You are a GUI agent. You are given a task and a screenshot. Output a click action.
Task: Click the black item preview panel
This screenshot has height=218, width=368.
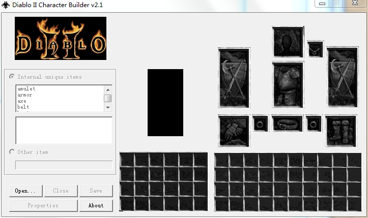pyautogui.click(x=165, y=103)
